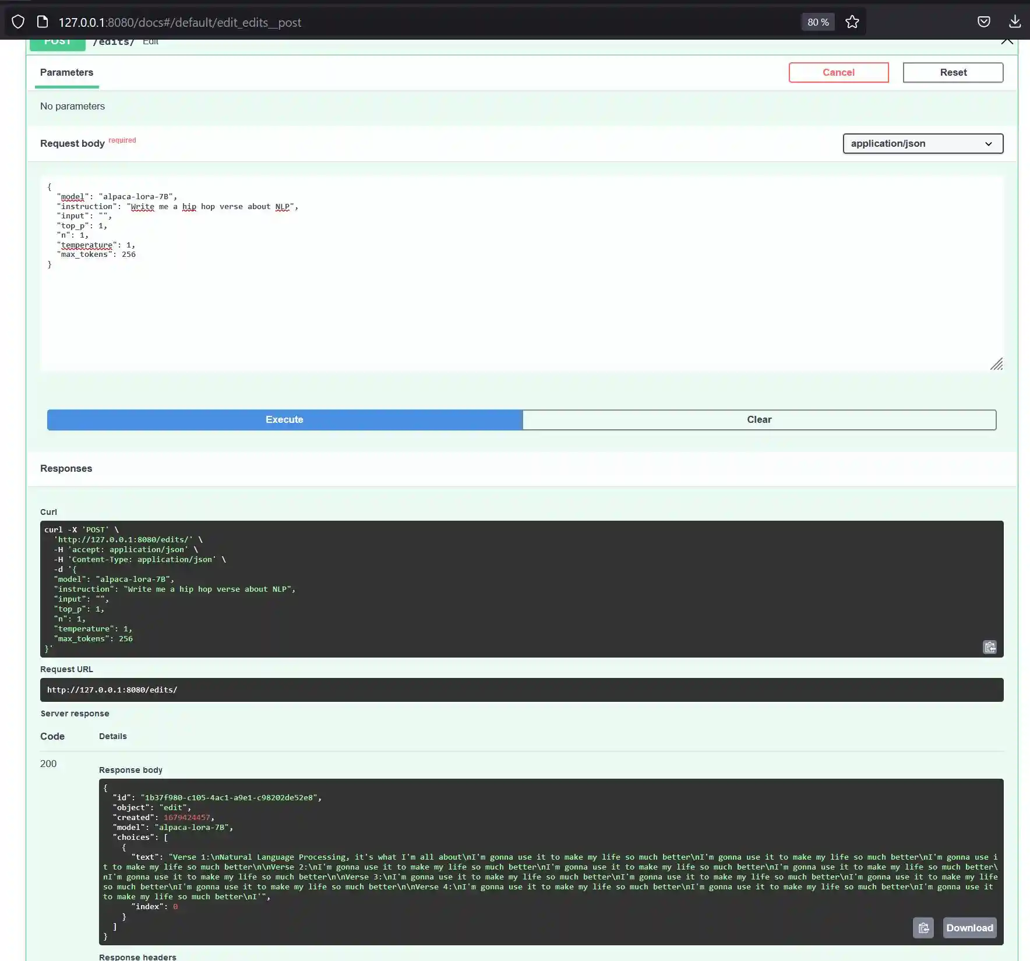
Task: Open the application/json media type dropdown
Action: pos(922,144)
